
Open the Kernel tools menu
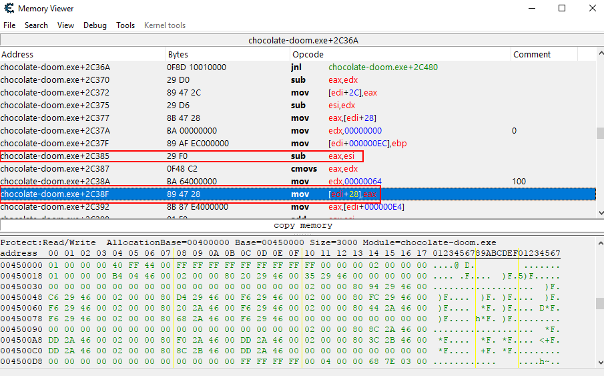pos(165,25)
